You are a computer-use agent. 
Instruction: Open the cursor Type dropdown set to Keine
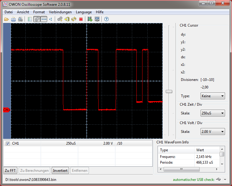[213, 96]
